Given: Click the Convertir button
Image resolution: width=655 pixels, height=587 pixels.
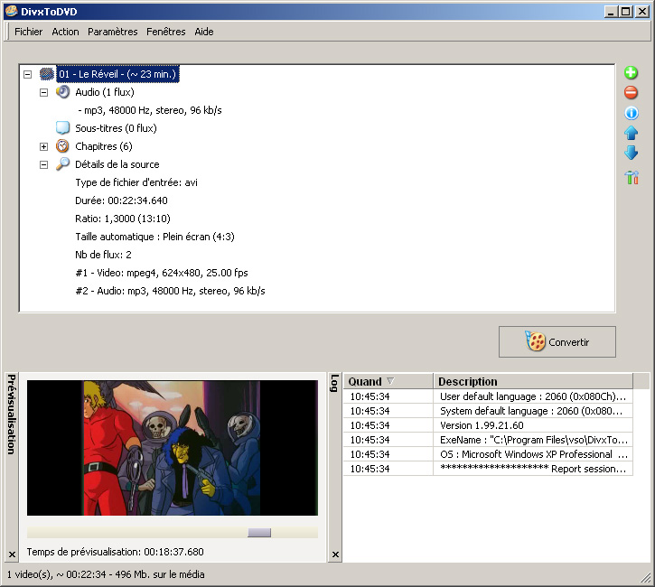Looking at the screenshot, I should point(557,341).
